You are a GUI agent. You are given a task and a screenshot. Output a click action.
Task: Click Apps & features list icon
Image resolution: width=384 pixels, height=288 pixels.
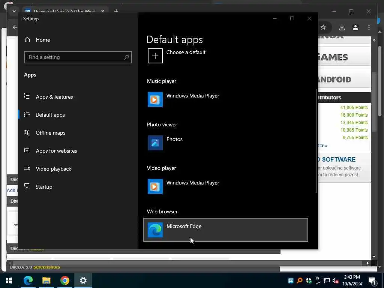27,96
